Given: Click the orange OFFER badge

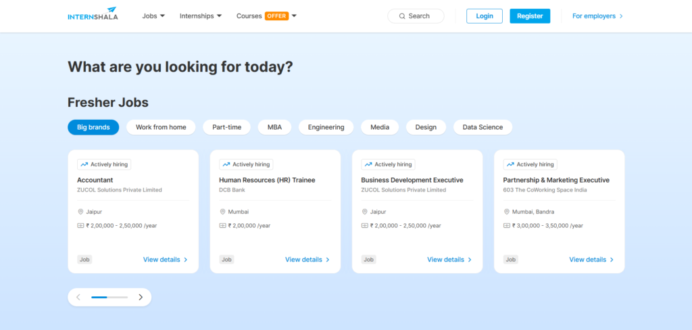Looking at the screenshot, I should [x=276, y=16].
